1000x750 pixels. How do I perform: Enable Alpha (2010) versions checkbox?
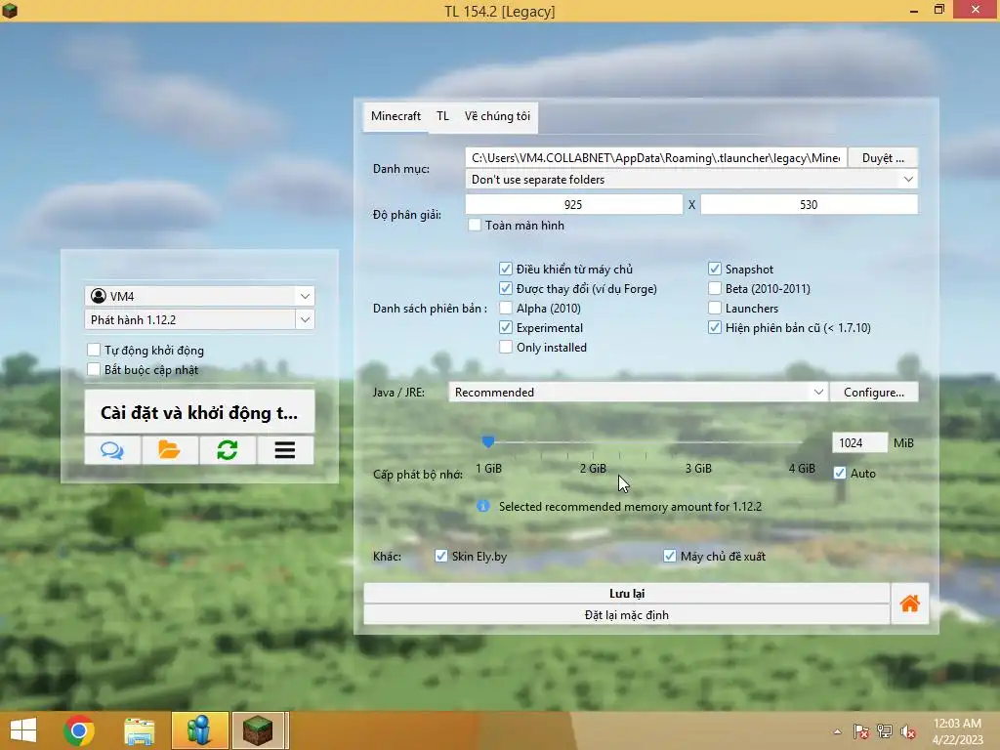[505, 308]
